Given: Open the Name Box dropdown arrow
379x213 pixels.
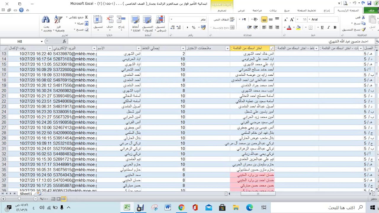Looking at the screenshot, I should pos(42,41).
